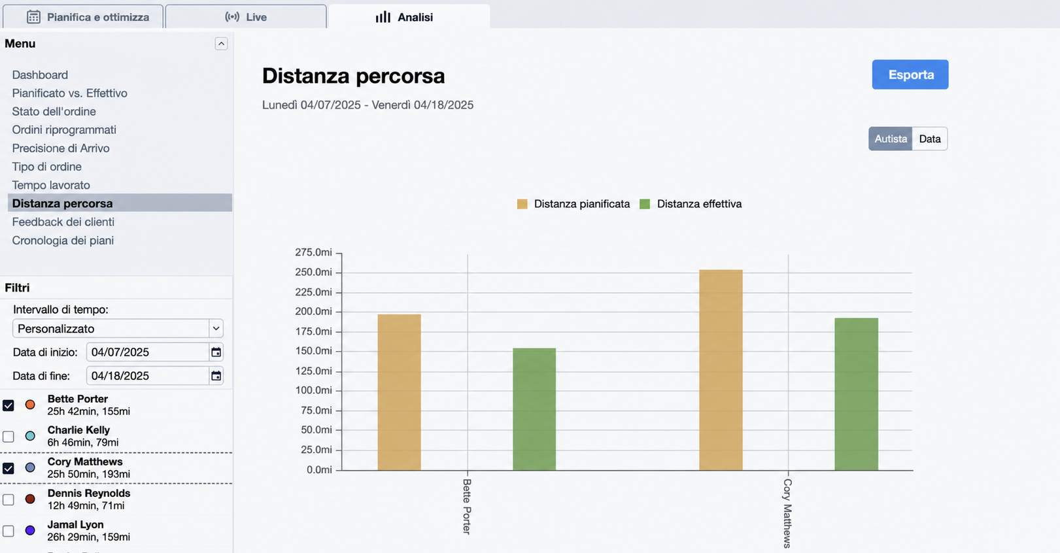Click Dennis Reynolds' dark red color dot
The image size is (1060, 553).
[x=30, y=499]
